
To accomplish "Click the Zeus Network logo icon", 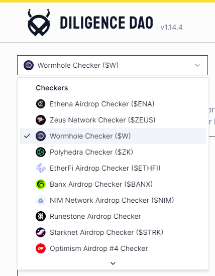I will pos(41,120).
